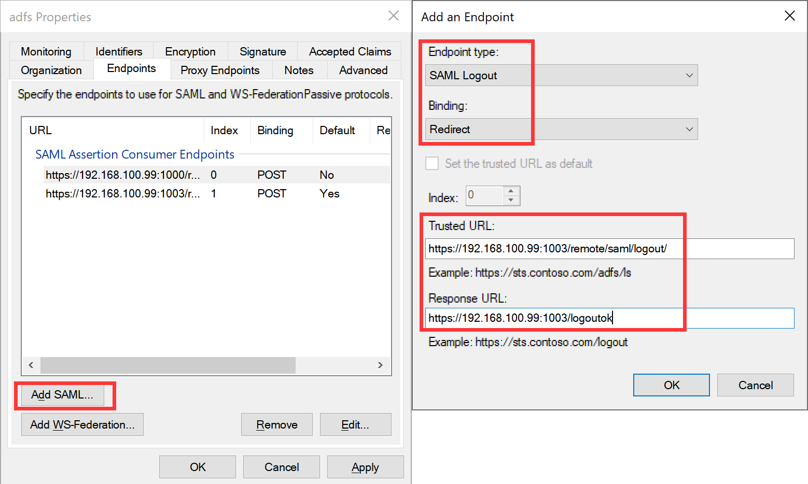Select the Accepted Claims tab

(350, 51)
